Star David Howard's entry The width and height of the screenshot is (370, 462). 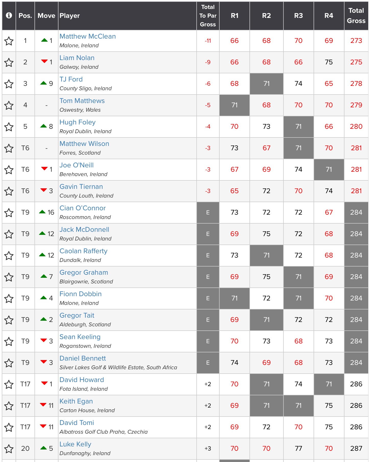9,384
